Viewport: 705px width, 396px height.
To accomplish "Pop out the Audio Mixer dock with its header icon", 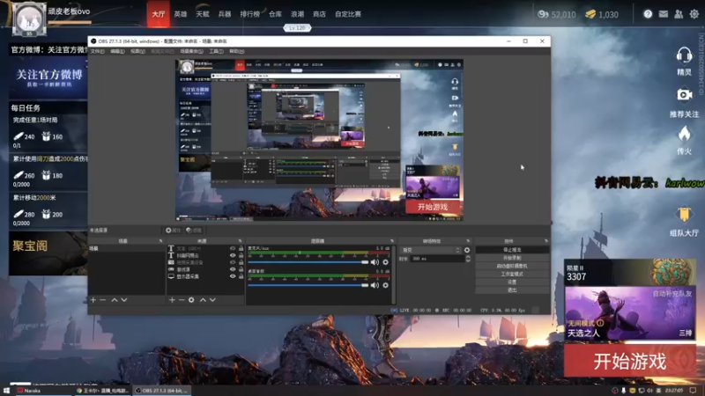I will pyautogui.click(x=392, y=241).
